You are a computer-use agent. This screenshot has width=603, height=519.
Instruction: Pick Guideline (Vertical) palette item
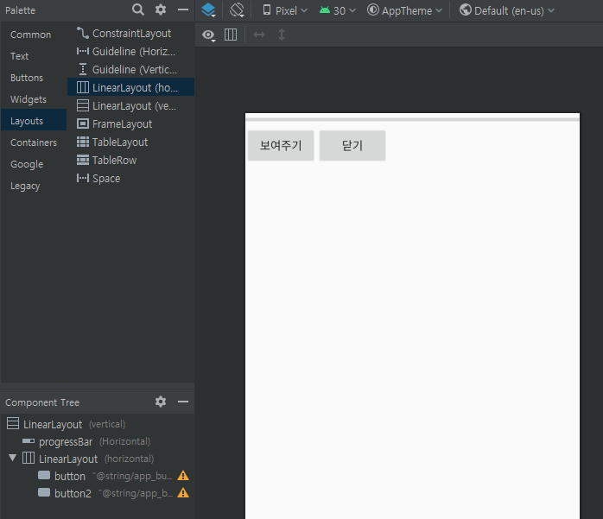click(x=130, y=70)
